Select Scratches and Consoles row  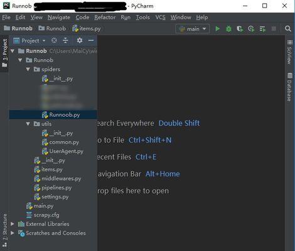pyautogui.click(x=53, y=233)
